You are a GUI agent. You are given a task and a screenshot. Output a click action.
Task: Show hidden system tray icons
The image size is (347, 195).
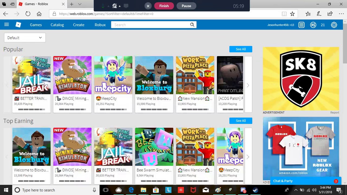pos(296,190)
